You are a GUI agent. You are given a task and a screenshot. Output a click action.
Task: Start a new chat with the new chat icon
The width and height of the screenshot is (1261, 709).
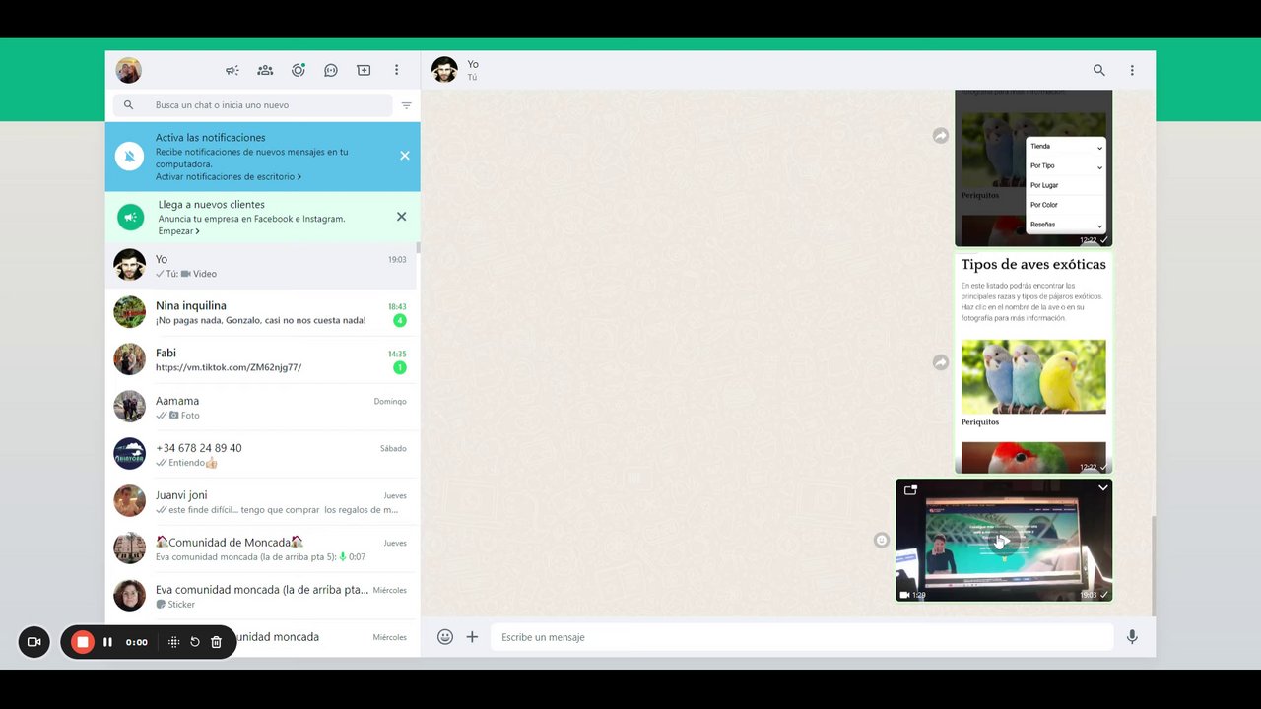click(364, 70)
